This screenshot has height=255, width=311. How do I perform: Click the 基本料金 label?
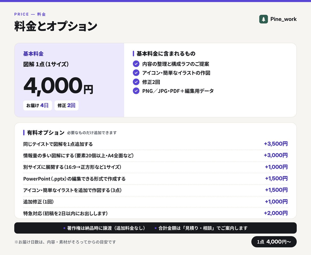tap(33, 54)
